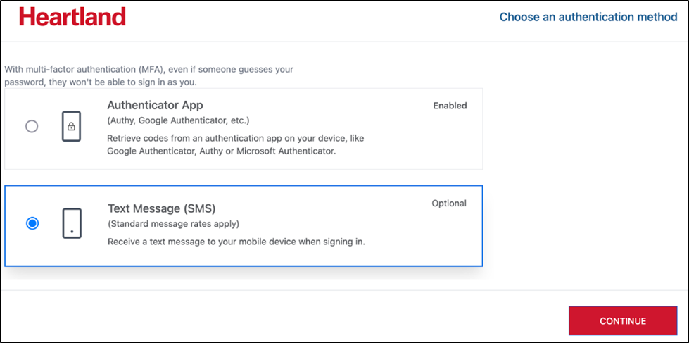Click the Choose an authentication method title
Screen dimensions: 689x343
pyautogui.click(x=588, y=17)
